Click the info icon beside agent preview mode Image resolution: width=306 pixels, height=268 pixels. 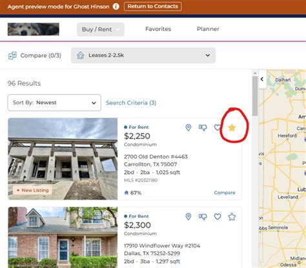point(116,6)
